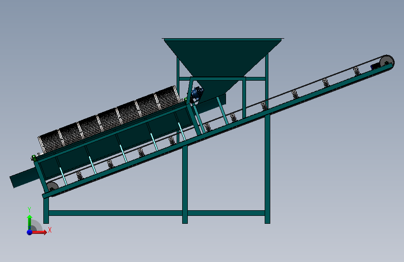This screenshot has height=262, width=404.
Task: Select the green bearing at the drum's upper end
Action: point(185,99)
